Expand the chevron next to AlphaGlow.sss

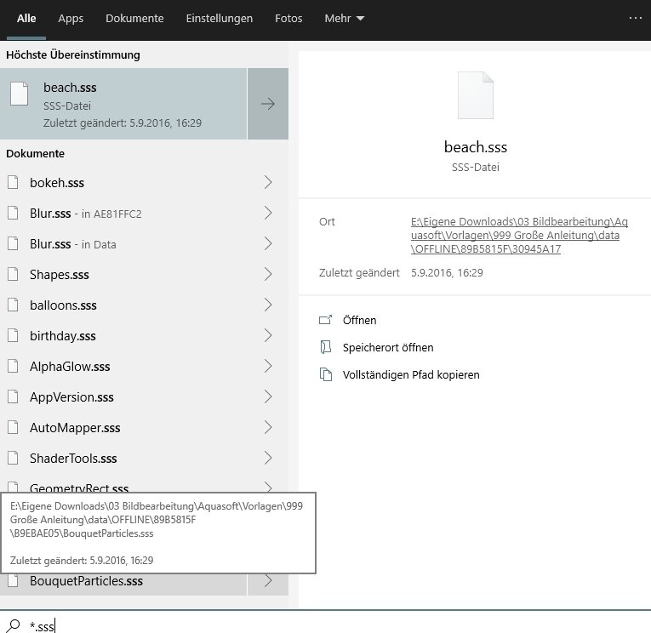[x=268, y=367]
